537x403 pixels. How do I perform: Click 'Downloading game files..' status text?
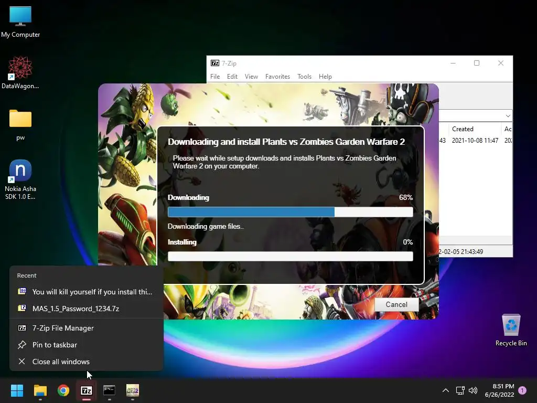(206, 226)
